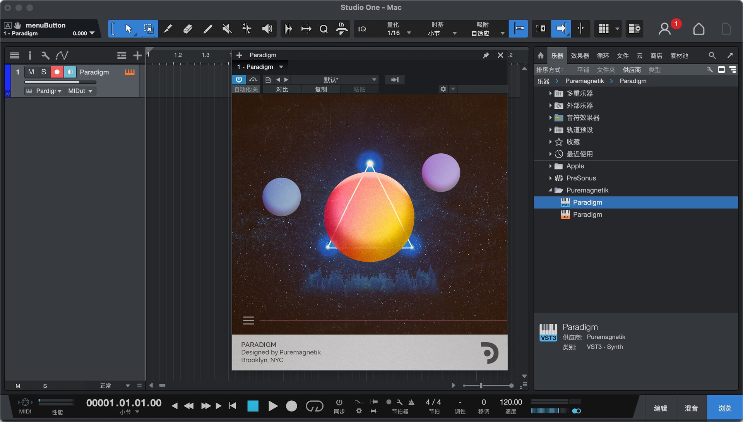Click the IQ quantize button

pos(362,29)
